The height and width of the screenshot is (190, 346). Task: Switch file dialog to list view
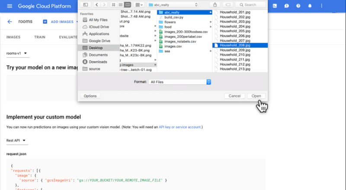pyautogui.click(x=120, y=4)
